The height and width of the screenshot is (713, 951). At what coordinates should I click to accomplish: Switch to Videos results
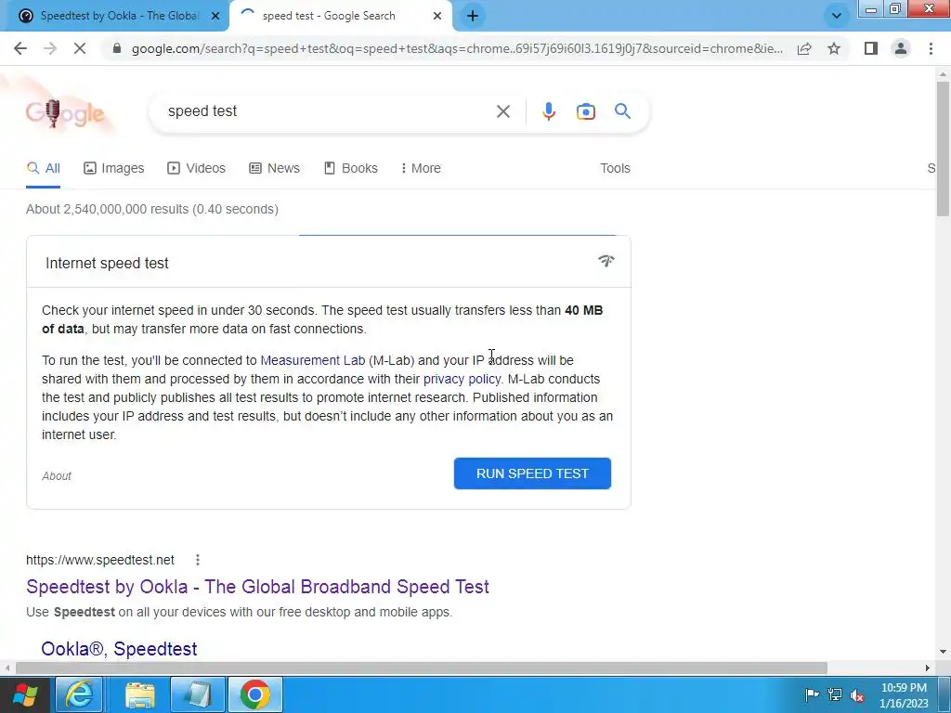(197, 169)
